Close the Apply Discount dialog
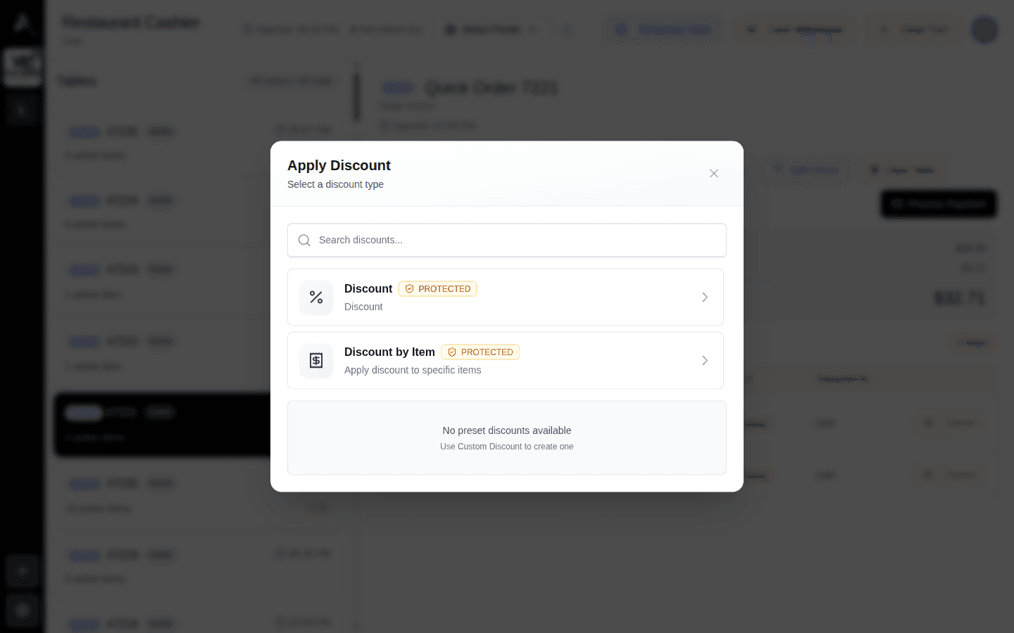 714,173
